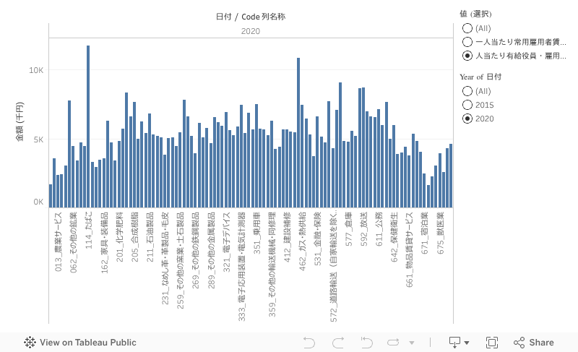
Task: Select the 2020 year radio button
Action: tap(467, 119)
